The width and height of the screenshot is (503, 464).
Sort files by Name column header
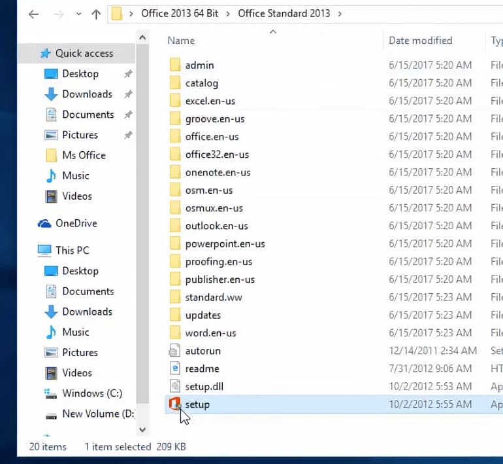click(181, 41)
